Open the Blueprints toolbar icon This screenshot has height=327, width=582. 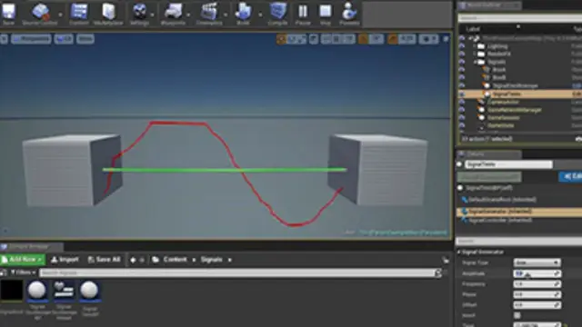173,13
